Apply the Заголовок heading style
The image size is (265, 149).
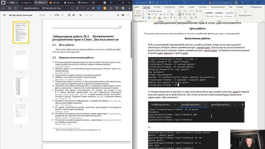click(x=229, y=14)
